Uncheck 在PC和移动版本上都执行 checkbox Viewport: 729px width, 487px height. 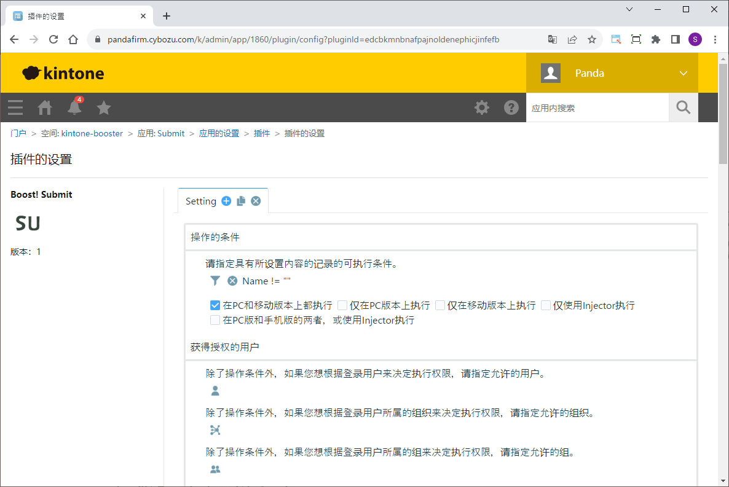tap(215, 305)
